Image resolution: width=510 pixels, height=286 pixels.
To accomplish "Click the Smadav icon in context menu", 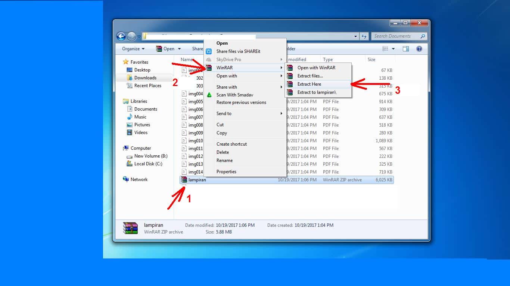I will (209, 95).
